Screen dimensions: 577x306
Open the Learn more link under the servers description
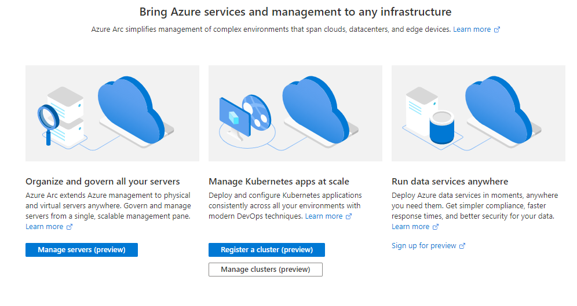click(44, 227)
